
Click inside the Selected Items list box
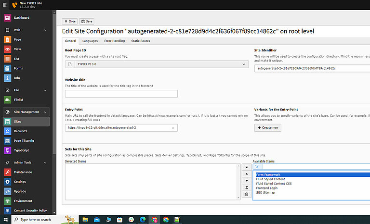tap(151, 182)
